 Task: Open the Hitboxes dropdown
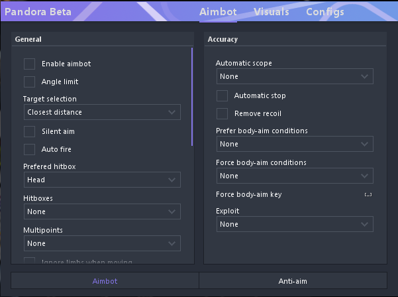[102, 211]
